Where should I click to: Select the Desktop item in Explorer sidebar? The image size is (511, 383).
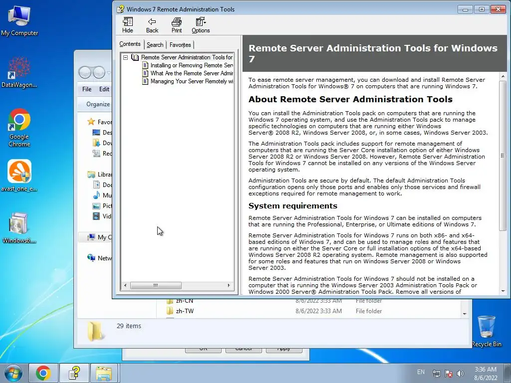click(102, 133)
